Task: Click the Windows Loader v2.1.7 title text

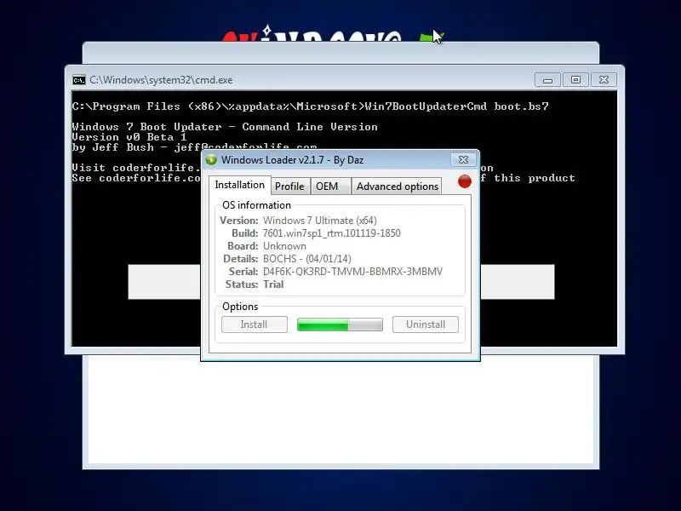Action: click(x=292, y=160)
